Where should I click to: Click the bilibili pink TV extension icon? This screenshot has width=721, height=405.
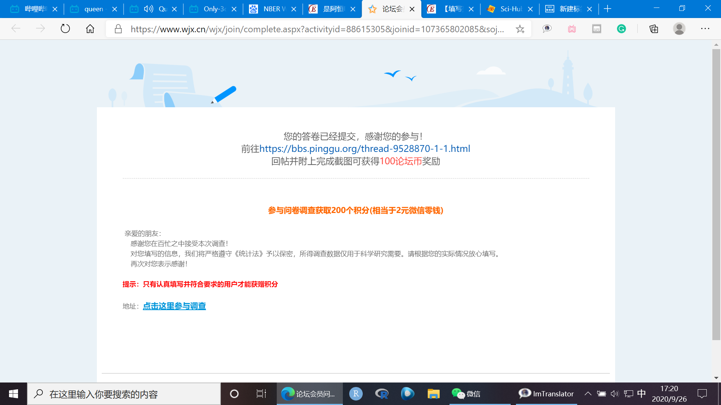click(572, 28)
